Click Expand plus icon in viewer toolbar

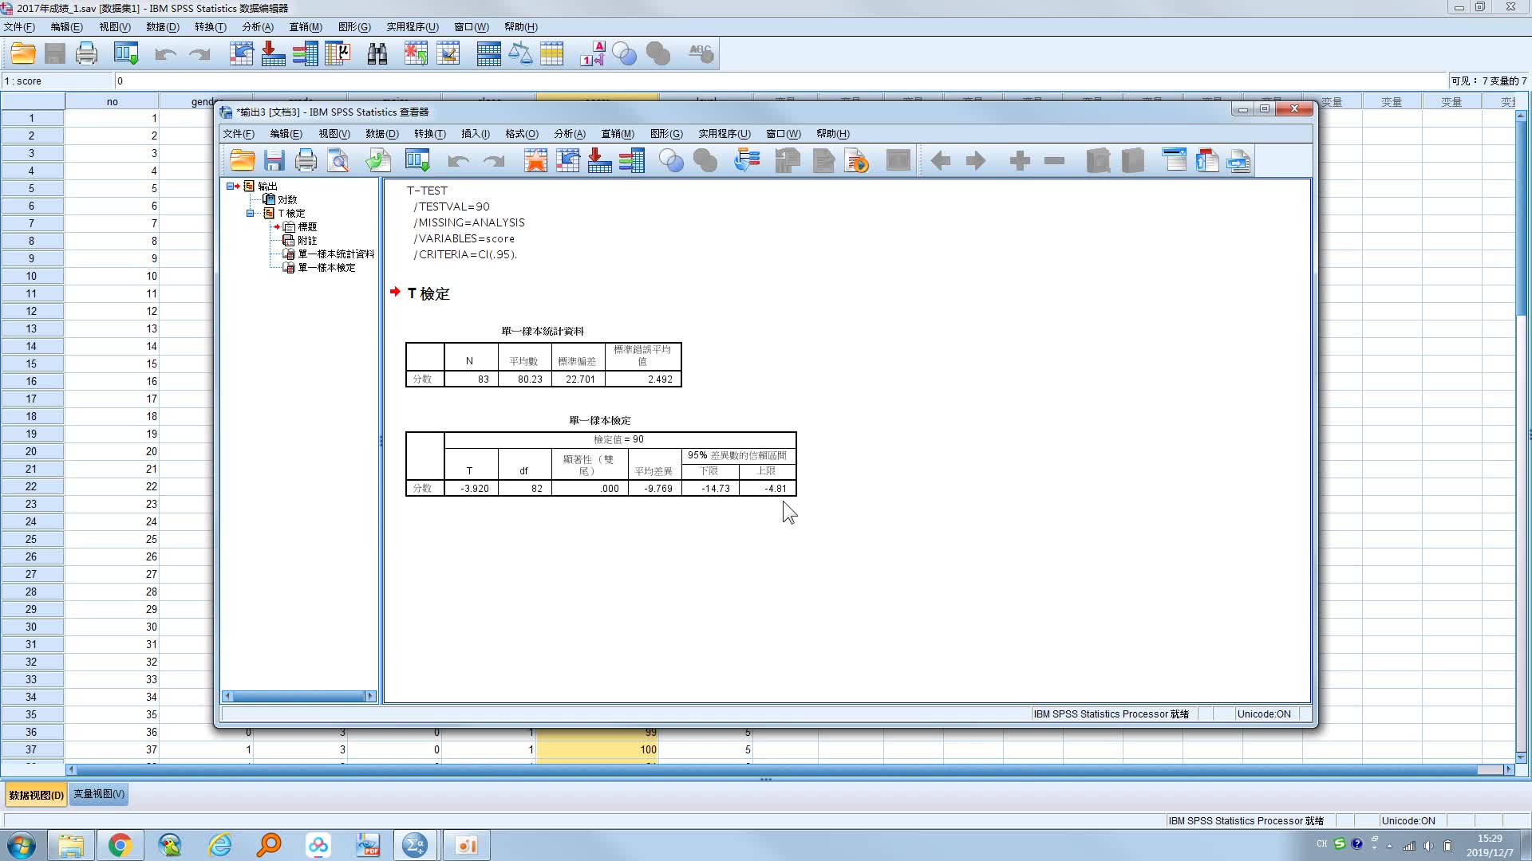tap(1019, 161)
